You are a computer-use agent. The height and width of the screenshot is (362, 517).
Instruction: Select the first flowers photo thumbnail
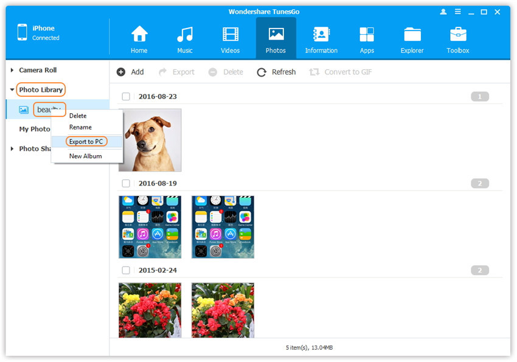click(150, 310)
